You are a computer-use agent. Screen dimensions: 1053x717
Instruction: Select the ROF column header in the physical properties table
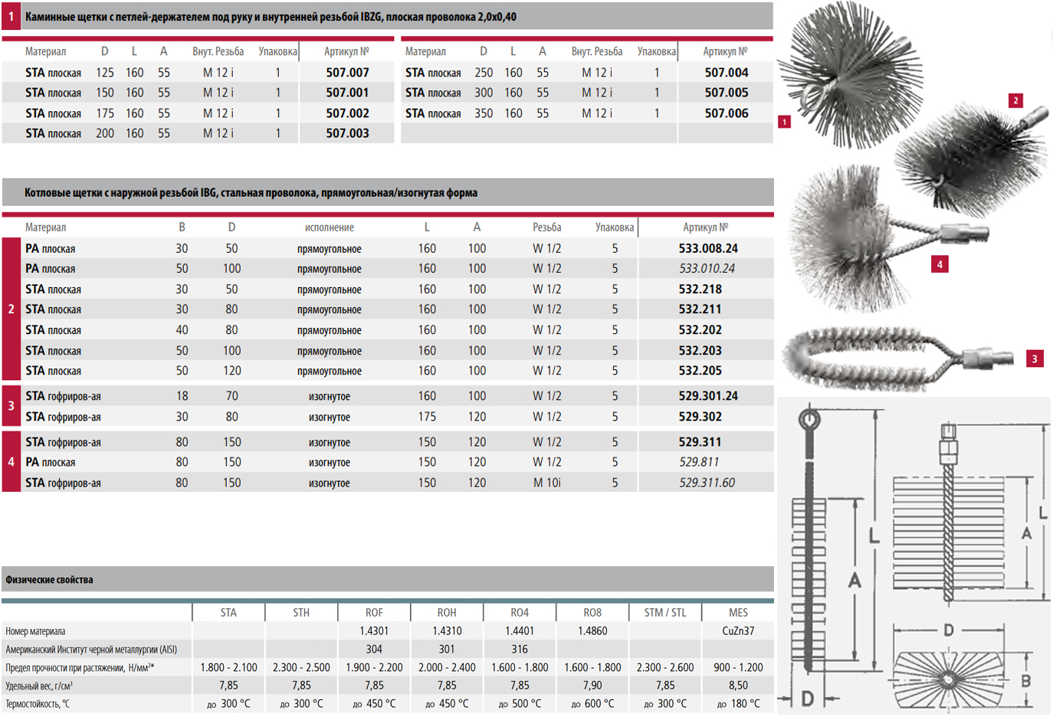pyautogui.click(x=374, y=613)
